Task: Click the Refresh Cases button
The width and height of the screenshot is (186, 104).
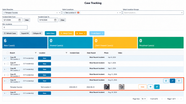Action: [10, 33]
